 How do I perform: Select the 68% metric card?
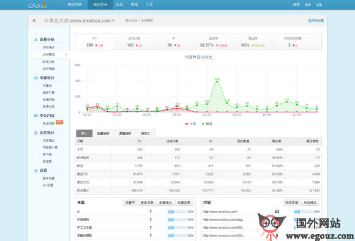point(253,42)
